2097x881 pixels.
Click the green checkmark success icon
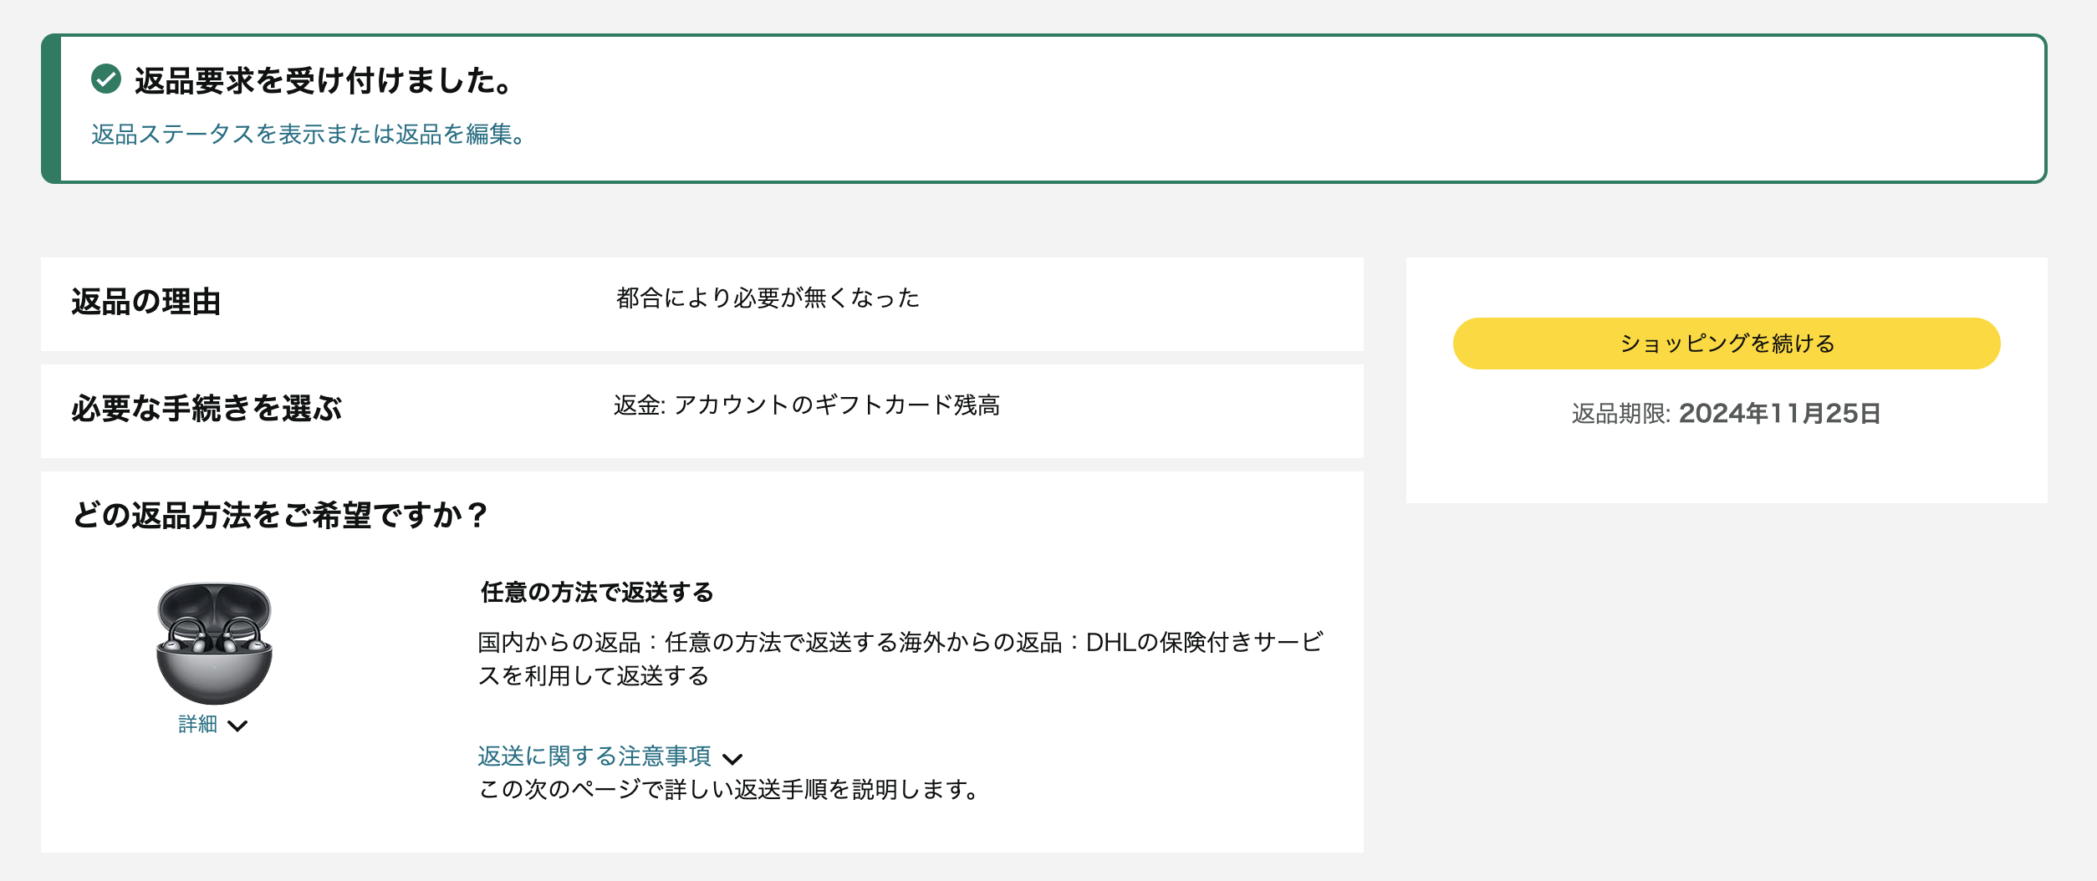coord(106,79)
